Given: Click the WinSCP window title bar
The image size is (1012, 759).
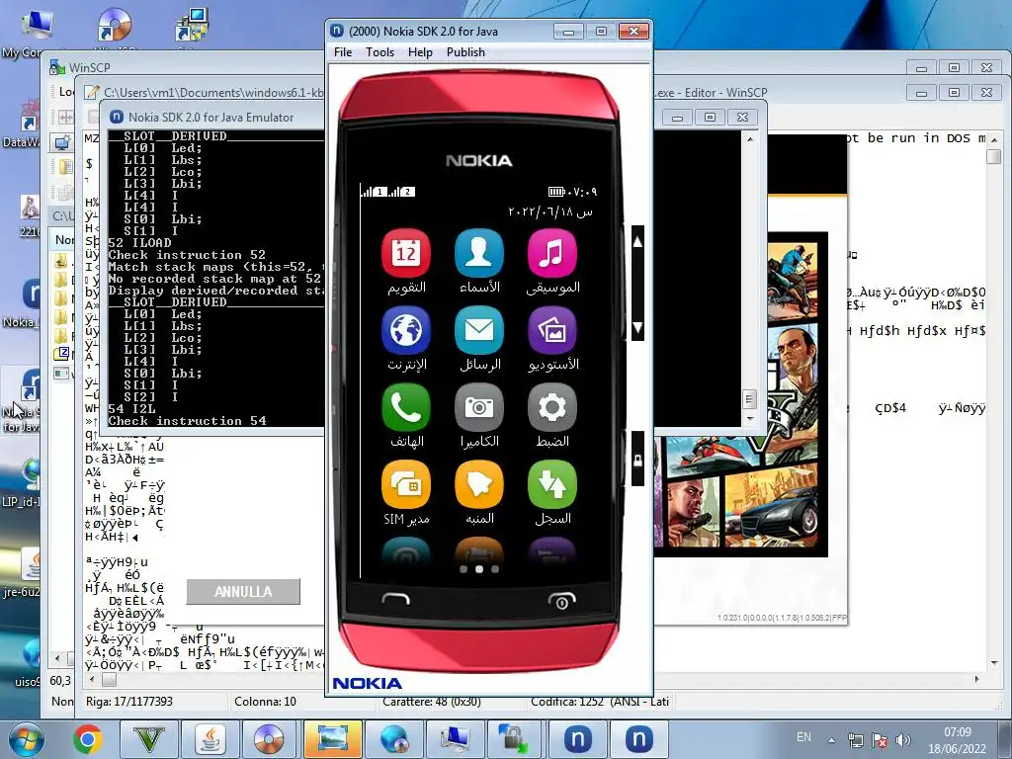Looking at the screenshot, I should pos(187,67).
